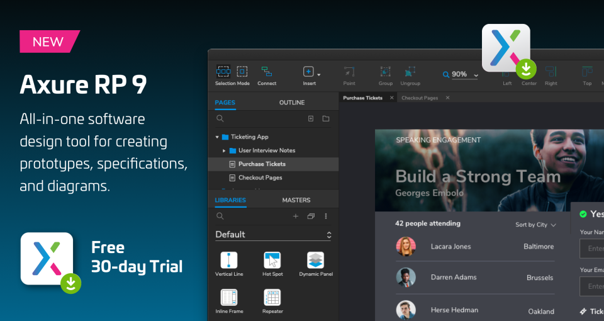Viewport: 604px width, 321px height.
Task: Select the Repeater widget
Action: 272,301
